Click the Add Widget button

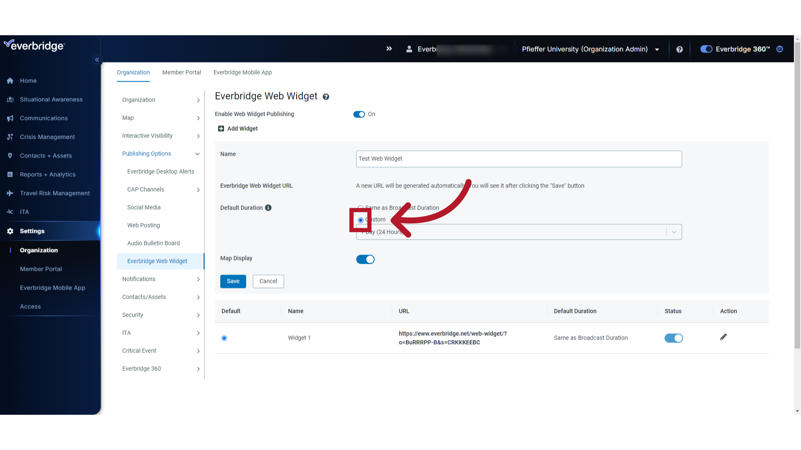[239, 128]
